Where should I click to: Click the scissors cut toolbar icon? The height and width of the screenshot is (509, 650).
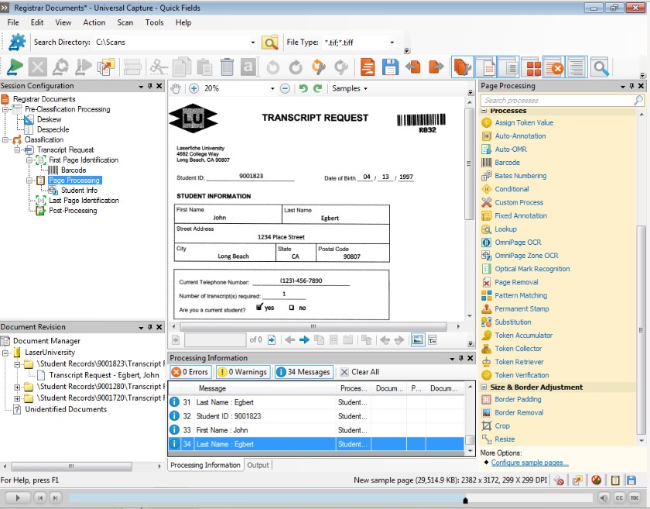tap(159, 67)
